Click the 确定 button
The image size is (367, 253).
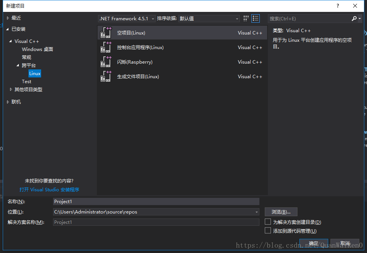[x=314, y=243]
